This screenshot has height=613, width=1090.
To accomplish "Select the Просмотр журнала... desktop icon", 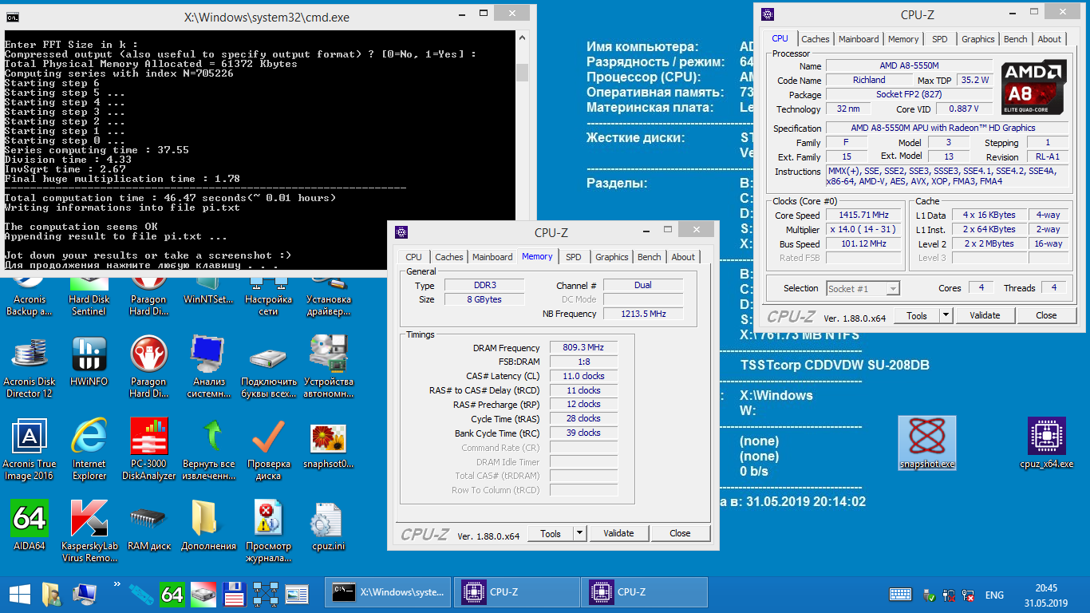I will [x=269, y=531].
